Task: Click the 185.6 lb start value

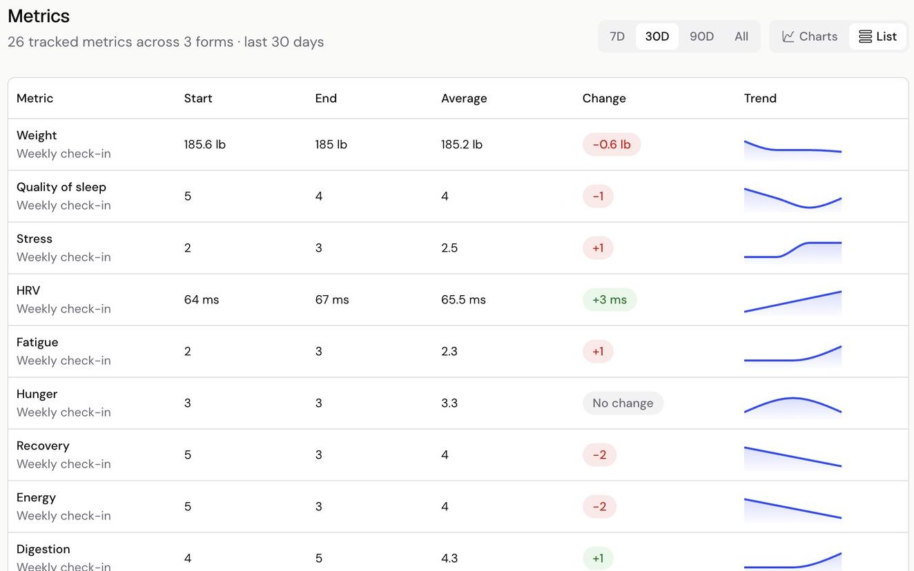Action: 205,145
